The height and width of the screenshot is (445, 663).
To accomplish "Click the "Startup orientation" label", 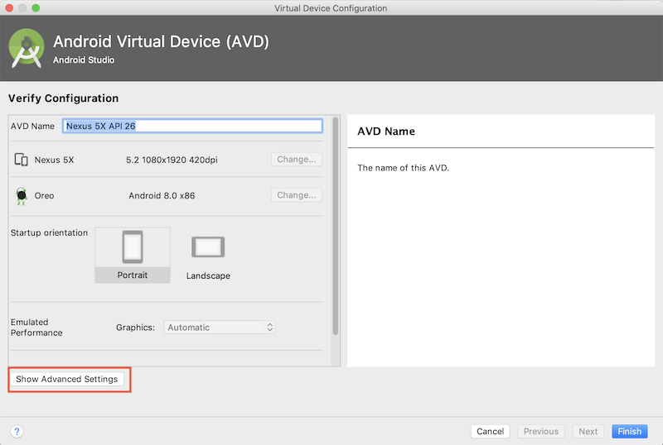I will [x=49, y=232].
